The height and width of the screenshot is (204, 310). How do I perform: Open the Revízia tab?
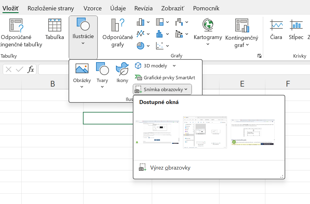click(144, 8)
